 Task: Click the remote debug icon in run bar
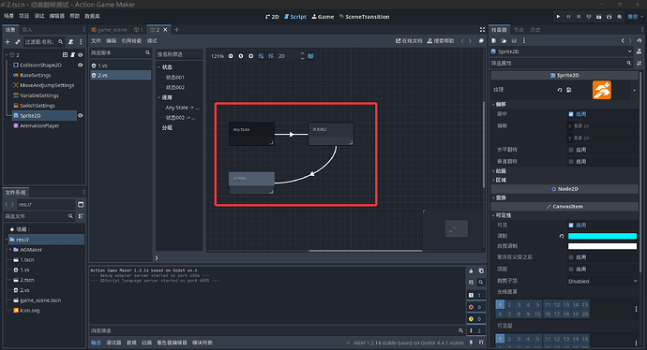tap(589, 17)
